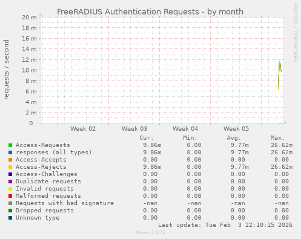Click the 'Cur:' column header
This screenshot has width=301, height=239.
click(x=147, y=138)
